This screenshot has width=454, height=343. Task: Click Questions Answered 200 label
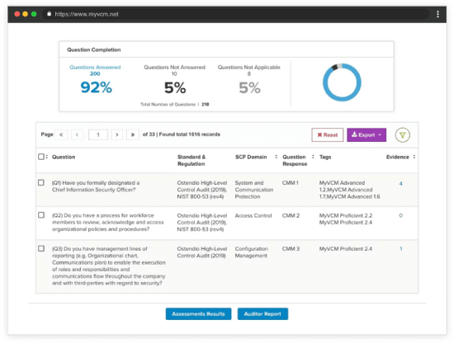coord(95,70)
